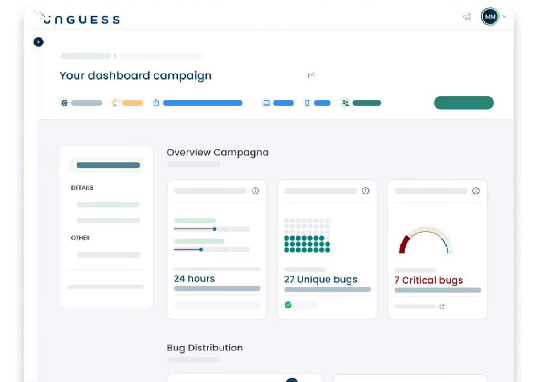The image size is (538, 382).
Task: Click the first breadcrumb placeholder link
Action: [86, 56]
